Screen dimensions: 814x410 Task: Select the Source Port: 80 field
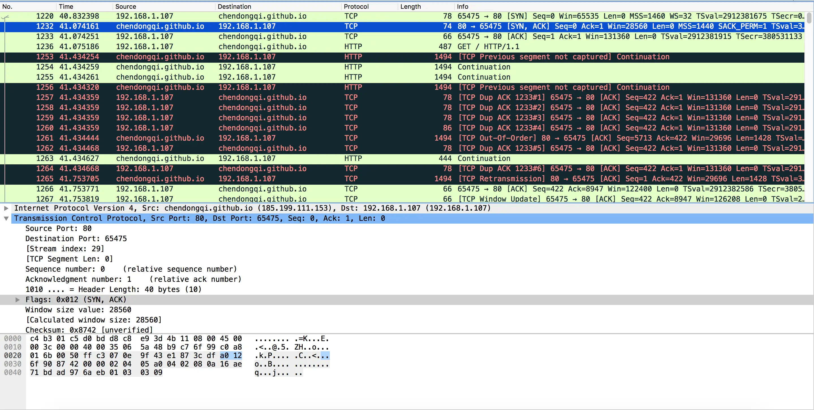pyautogui.click(x=59, y=229)
